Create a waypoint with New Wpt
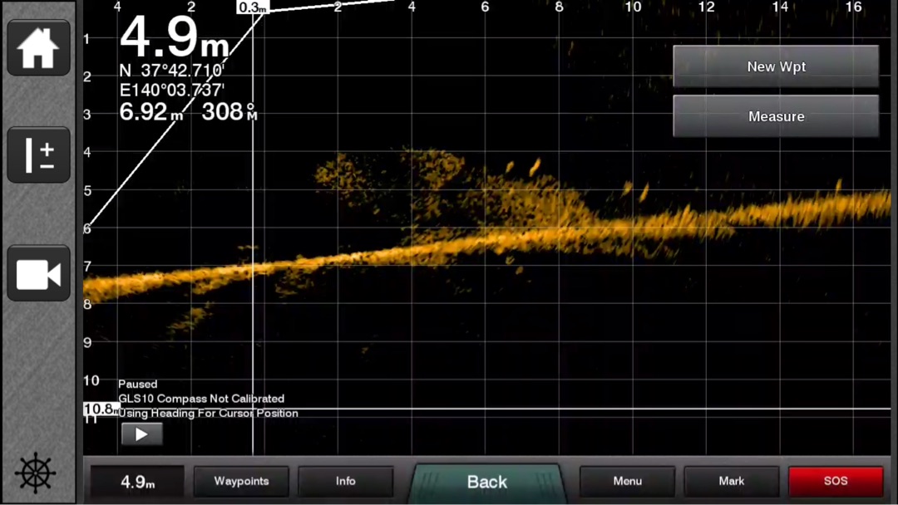 click(775, 67)
